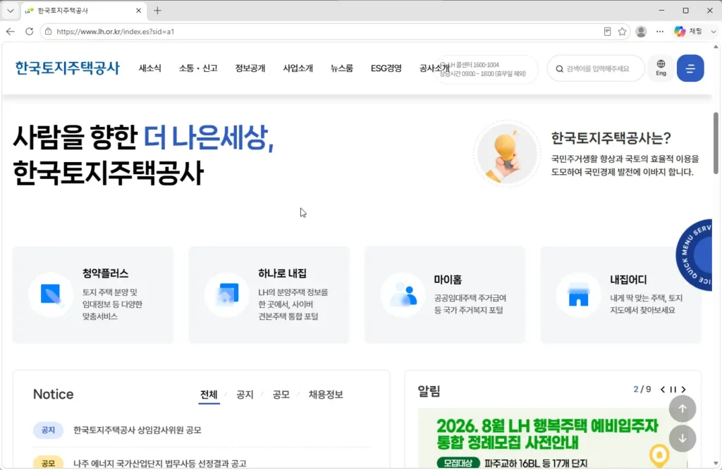Reload the page with refresh icon
The height and width of the screenshot is (470, 722).
pyautogui.click(x=29, y=31)
